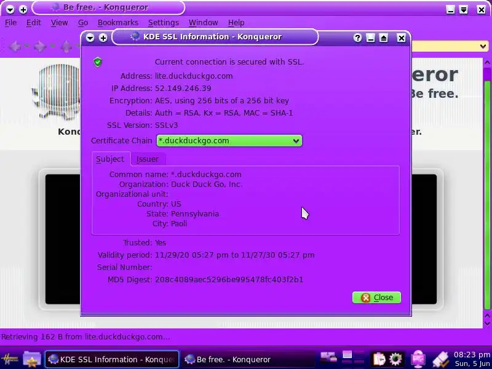Click the validity period dates text

[x=235, y=255]
